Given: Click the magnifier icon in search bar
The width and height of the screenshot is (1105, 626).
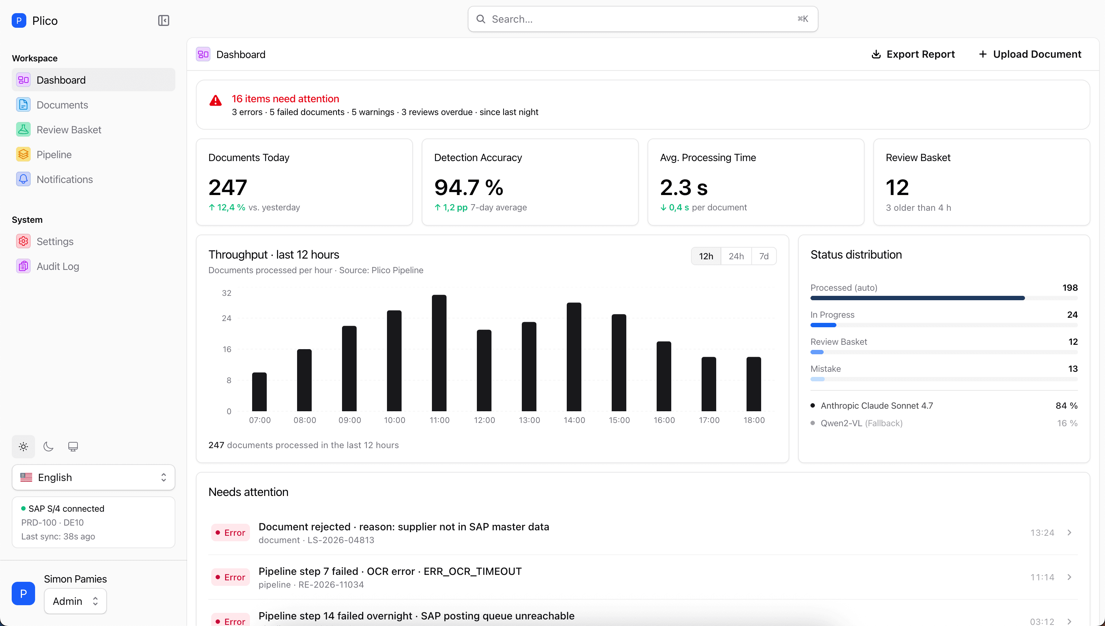Looking at the screenshot, I should pos(481,19).
